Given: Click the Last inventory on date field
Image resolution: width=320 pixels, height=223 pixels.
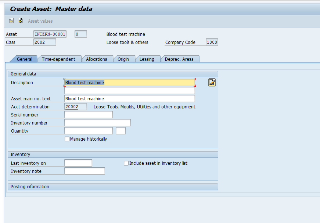Looking at the screenshot, I should point(78,163).
